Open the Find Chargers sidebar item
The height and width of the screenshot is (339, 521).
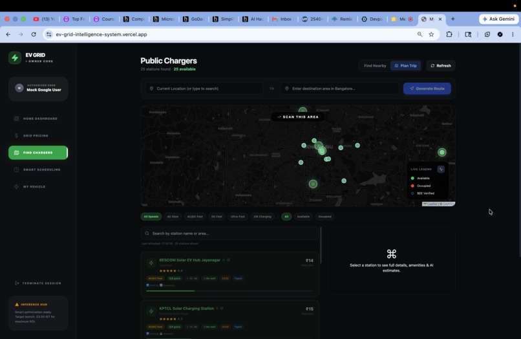pos(38,153)
